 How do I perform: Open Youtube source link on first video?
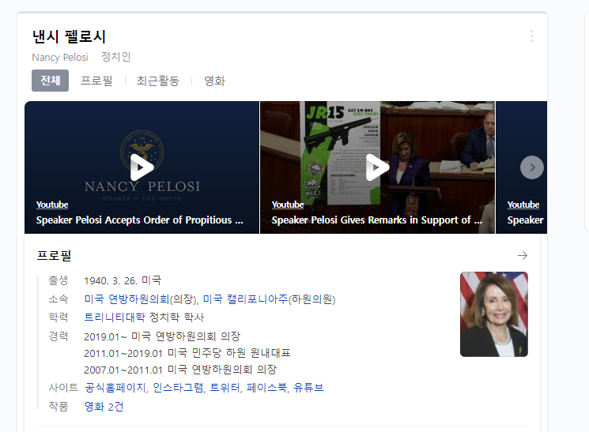coord(52,205)
